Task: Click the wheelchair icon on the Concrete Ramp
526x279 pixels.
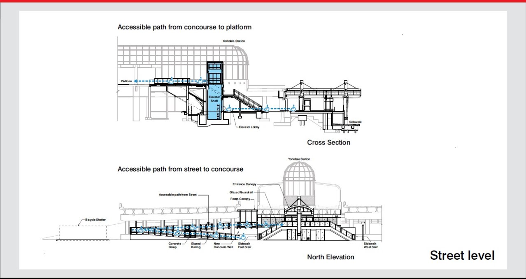Action: (x=177, y=233)
